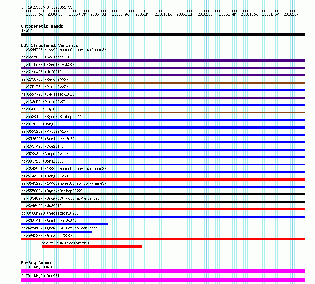Image resolution: width=315 pixels, height=284 pixels.
Task: Click the RefSeq Genes track title
Action: [36, 263]
